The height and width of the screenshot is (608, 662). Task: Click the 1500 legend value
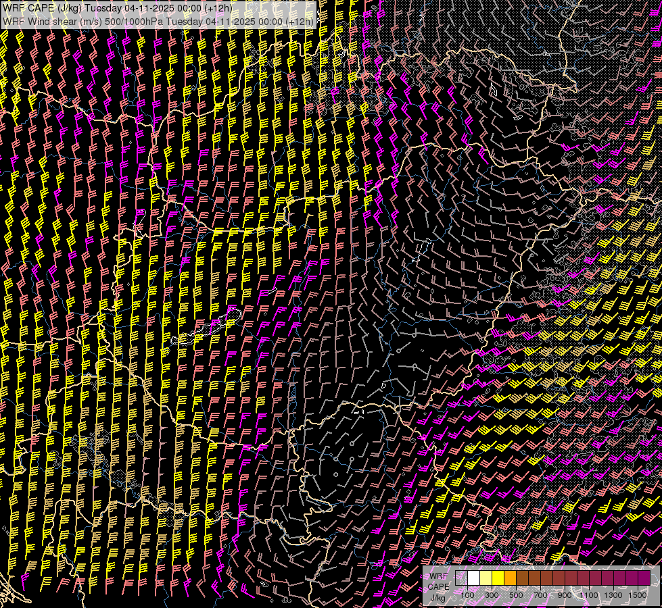click(638, 595)
